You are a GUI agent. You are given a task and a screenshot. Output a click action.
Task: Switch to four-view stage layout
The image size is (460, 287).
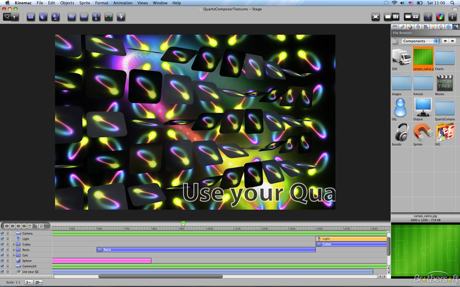tap(416, 17)
